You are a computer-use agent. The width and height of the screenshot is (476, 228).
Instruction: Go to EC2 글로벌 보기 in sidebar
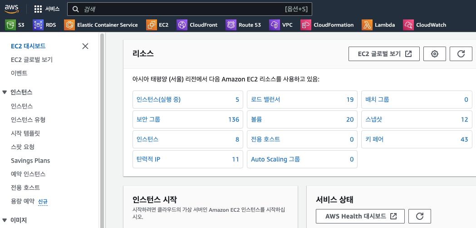32,60
